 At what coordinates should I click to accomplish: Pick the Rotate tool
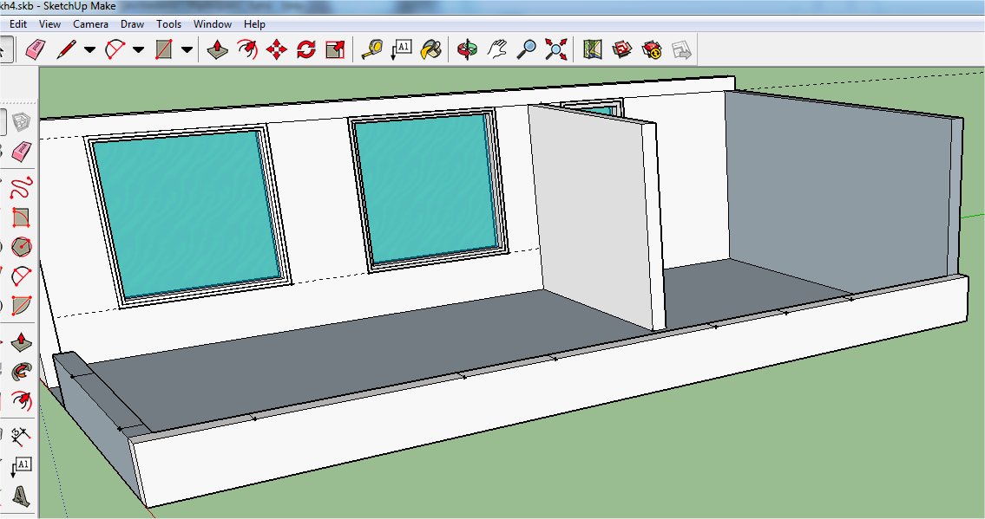point(305,49)
